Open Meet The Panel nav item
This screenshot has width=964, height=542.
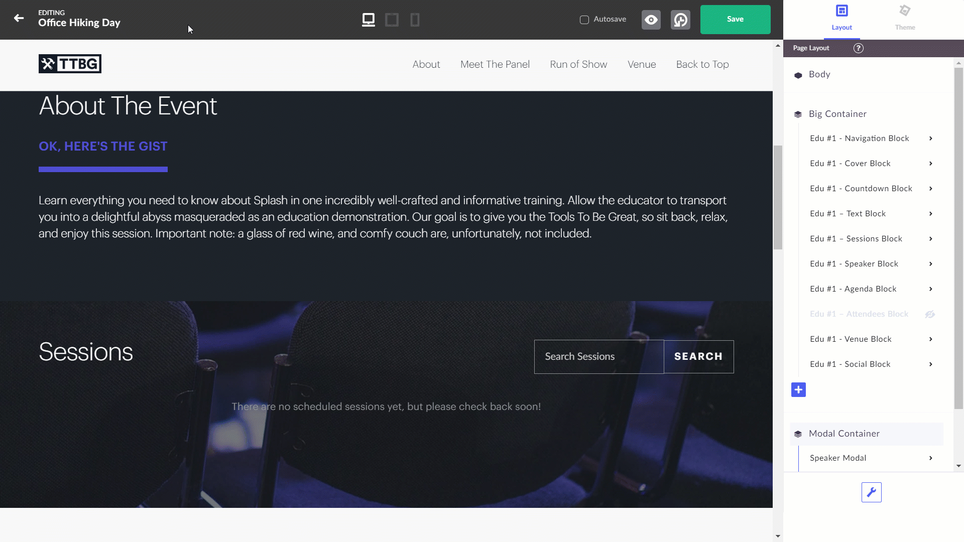[495, 64]
